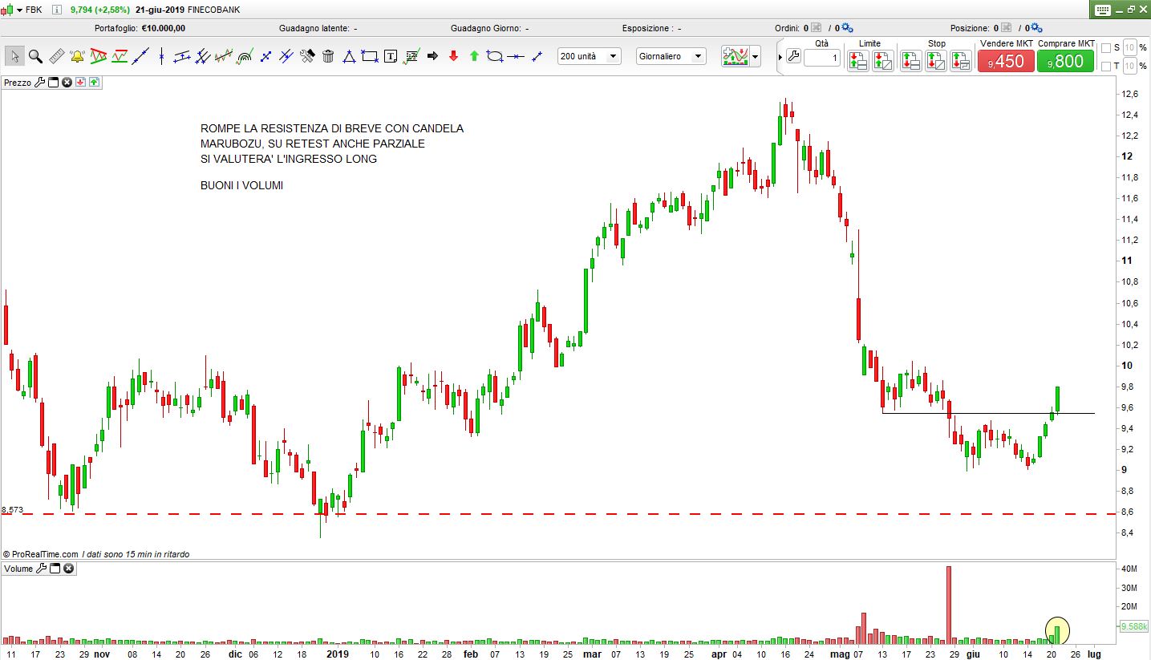Open the indicators dropdown arrow
This screenshot has width=1151, height=660.
755,57
